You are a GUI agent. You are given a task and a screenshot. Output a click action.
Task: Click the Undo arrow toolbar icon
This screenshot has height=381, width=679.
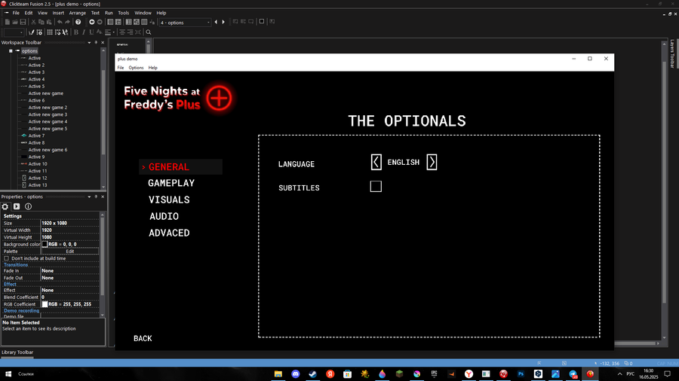60,22
